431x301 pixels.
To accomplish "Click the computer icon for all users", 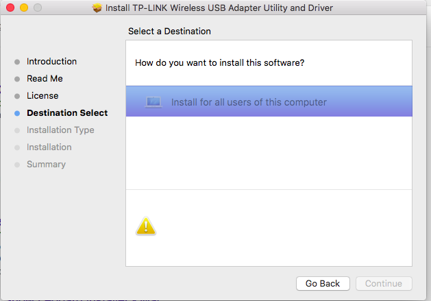I will tap(153, 102).
